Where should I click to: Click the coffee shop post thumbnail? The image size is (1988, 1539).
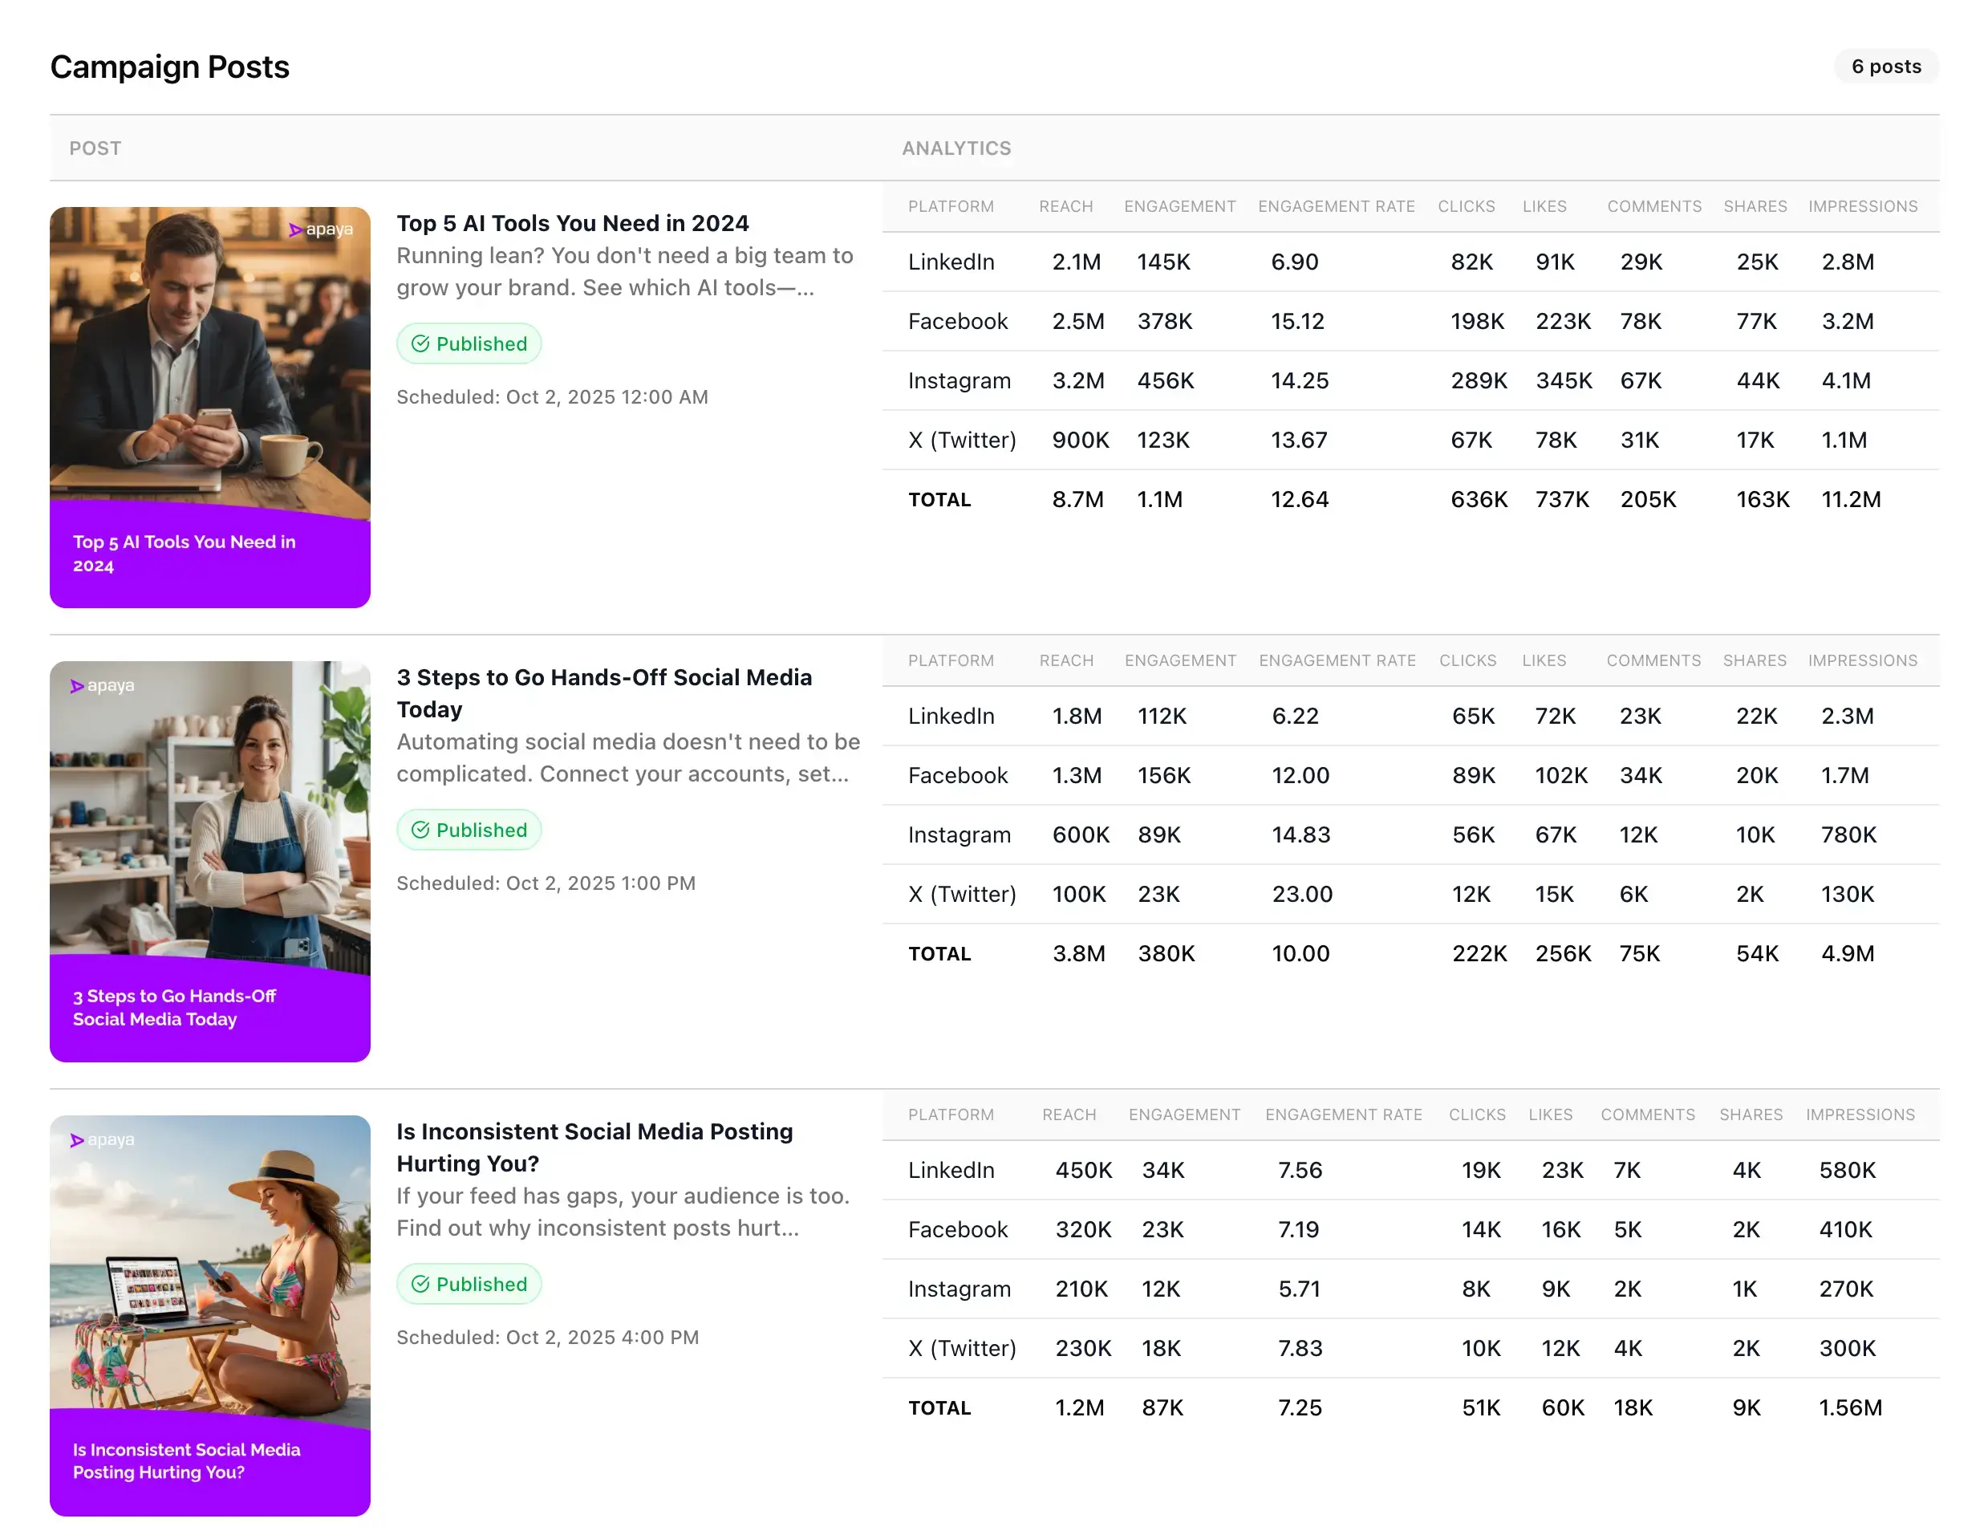(x=209, y=405)
